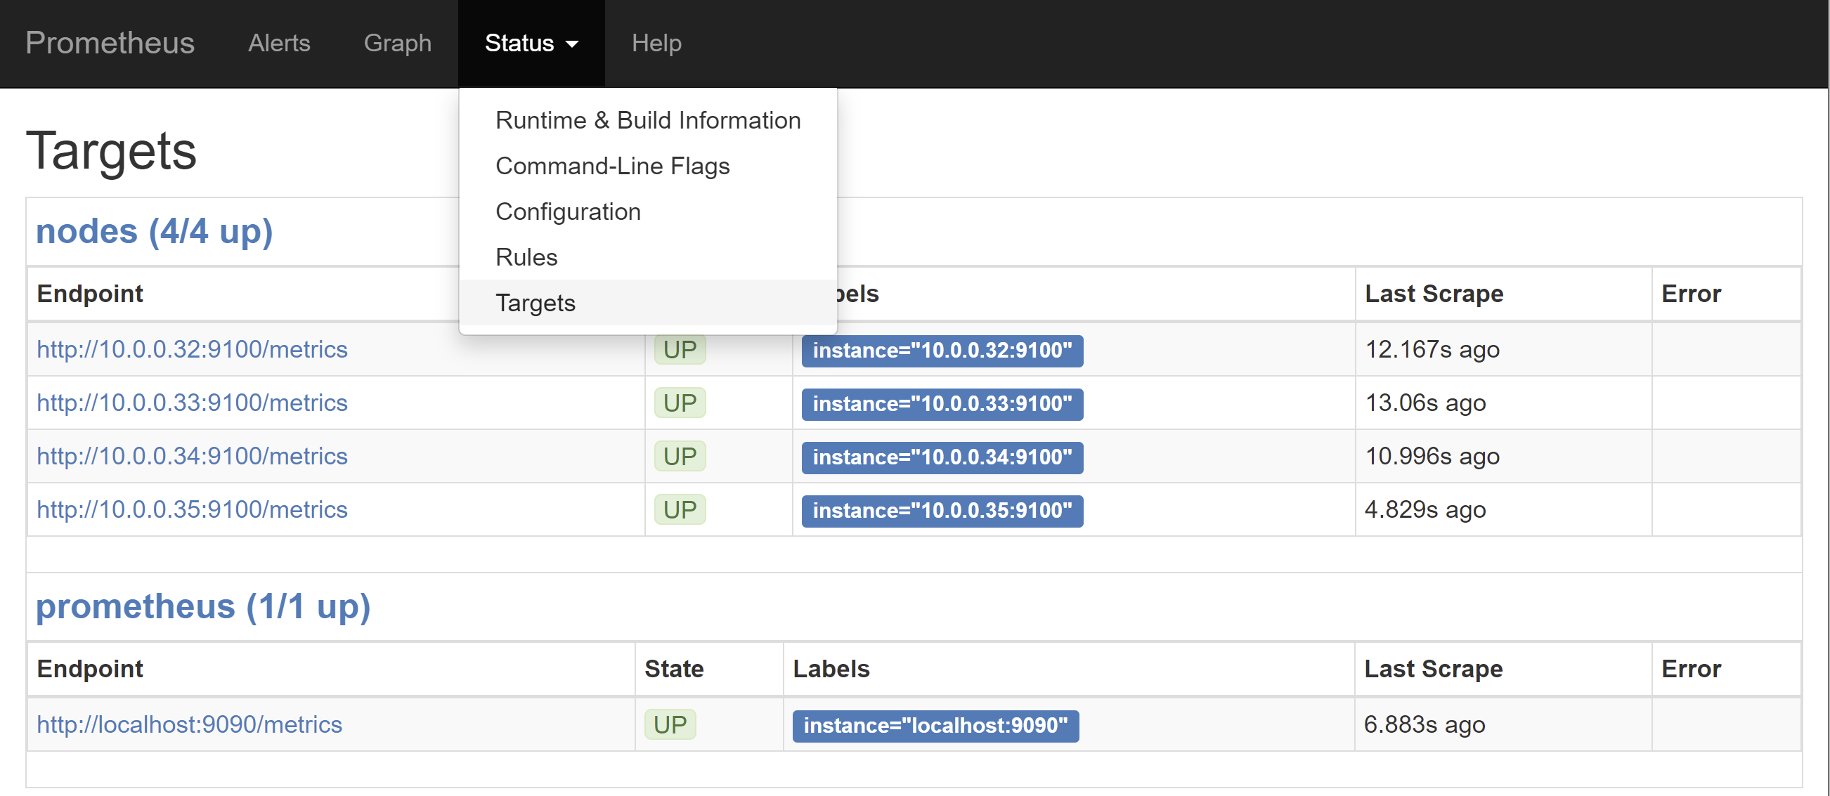The height and width of the screenshot is (796, 1830).
Task: Select Rules in the dropdown
Action: (526, 257)
